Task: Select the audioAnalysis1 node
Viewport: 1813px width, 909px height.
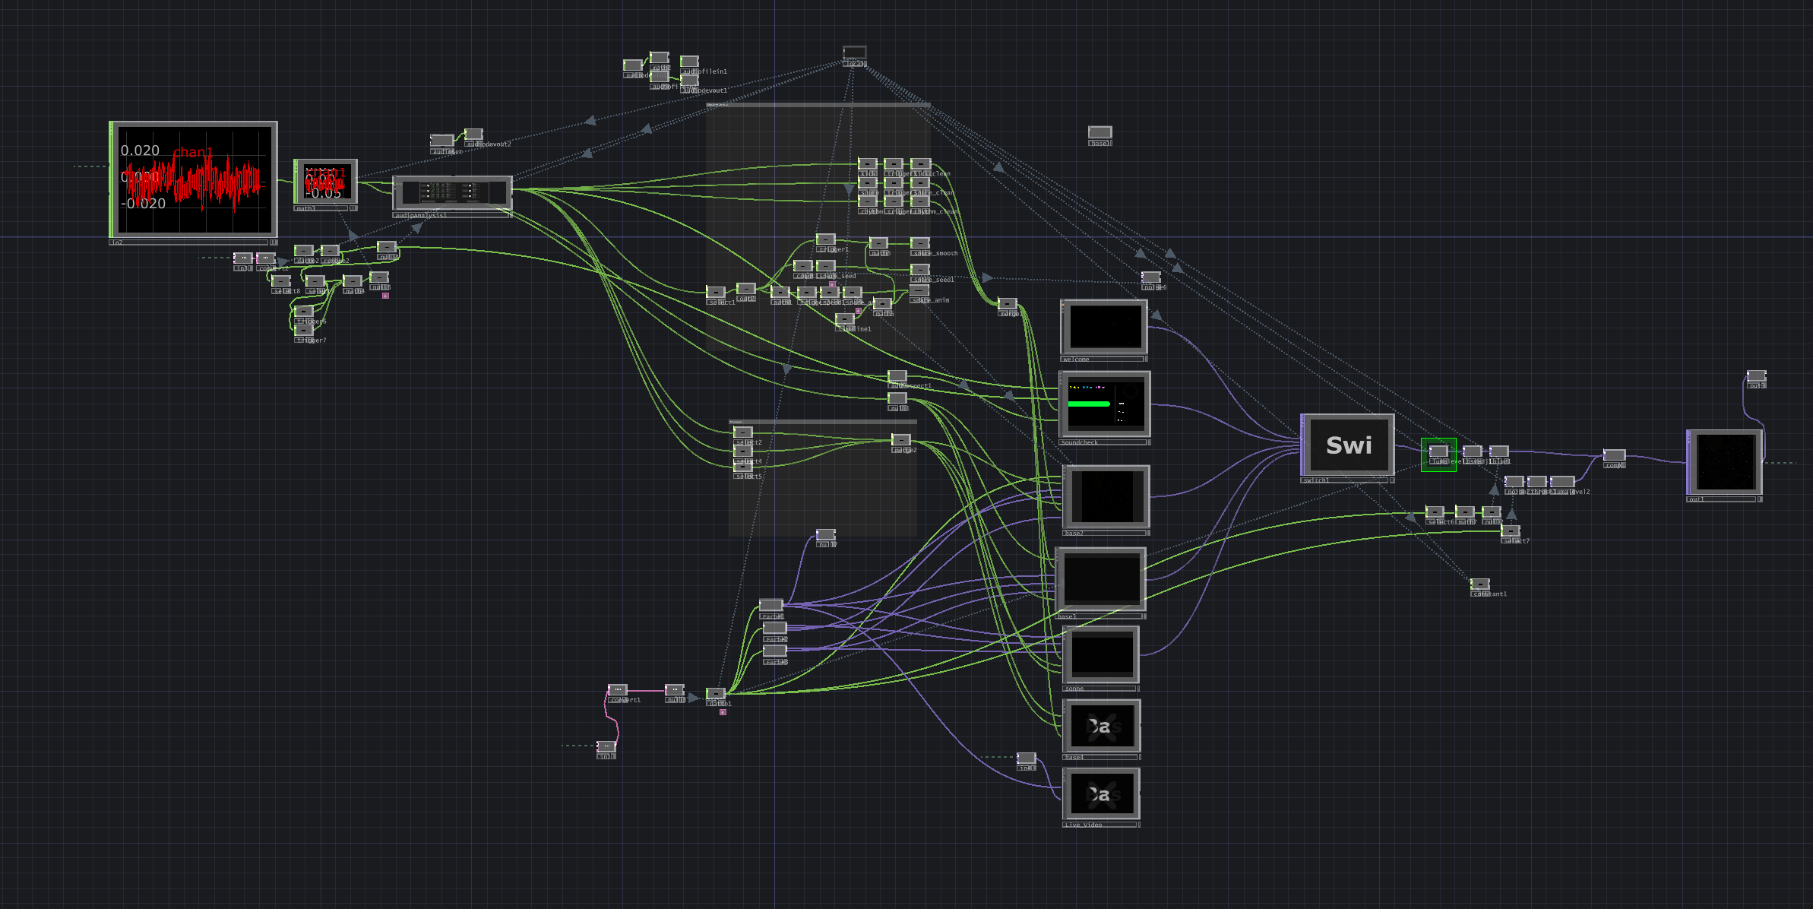Action: coord(452,193)
